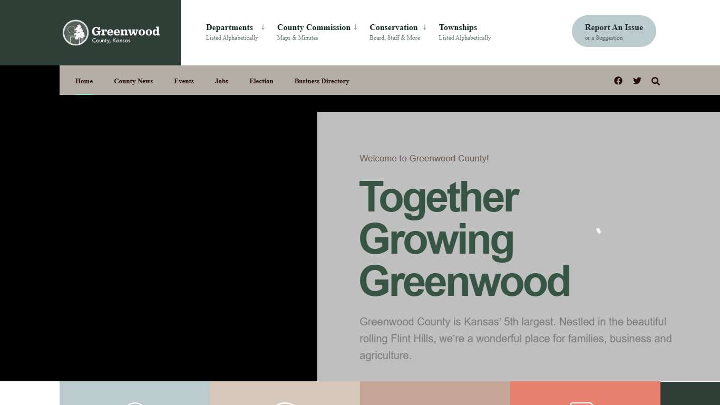Click the coral orange tile below the hero

(585, 393)
